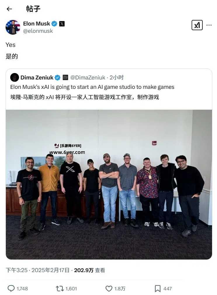Image resolution: width=217 pixels, height=295 pixels.
Task: Click Dima Zeniuk's verified checkmark badge
Action: pyautogui.click(x=57, y=77)
